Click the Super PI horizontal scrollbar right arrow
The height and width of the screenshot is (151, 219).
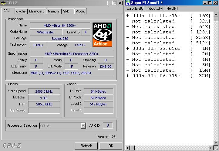click(x=211, y=148)
